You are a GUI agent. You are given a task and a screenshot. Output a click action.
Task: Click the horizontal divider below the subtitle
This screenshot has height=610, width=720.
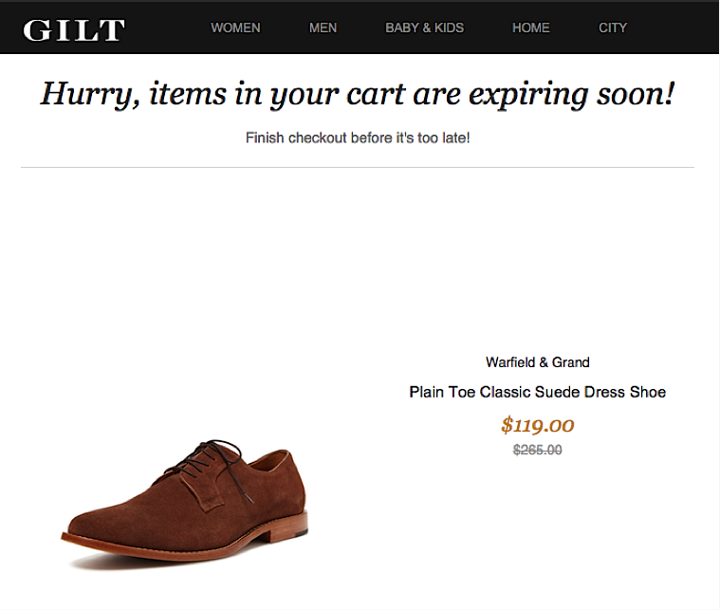coord(358,168)
